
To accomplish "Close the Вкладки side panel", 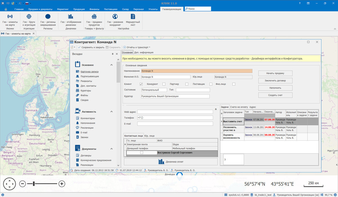I will click(117, 54).
